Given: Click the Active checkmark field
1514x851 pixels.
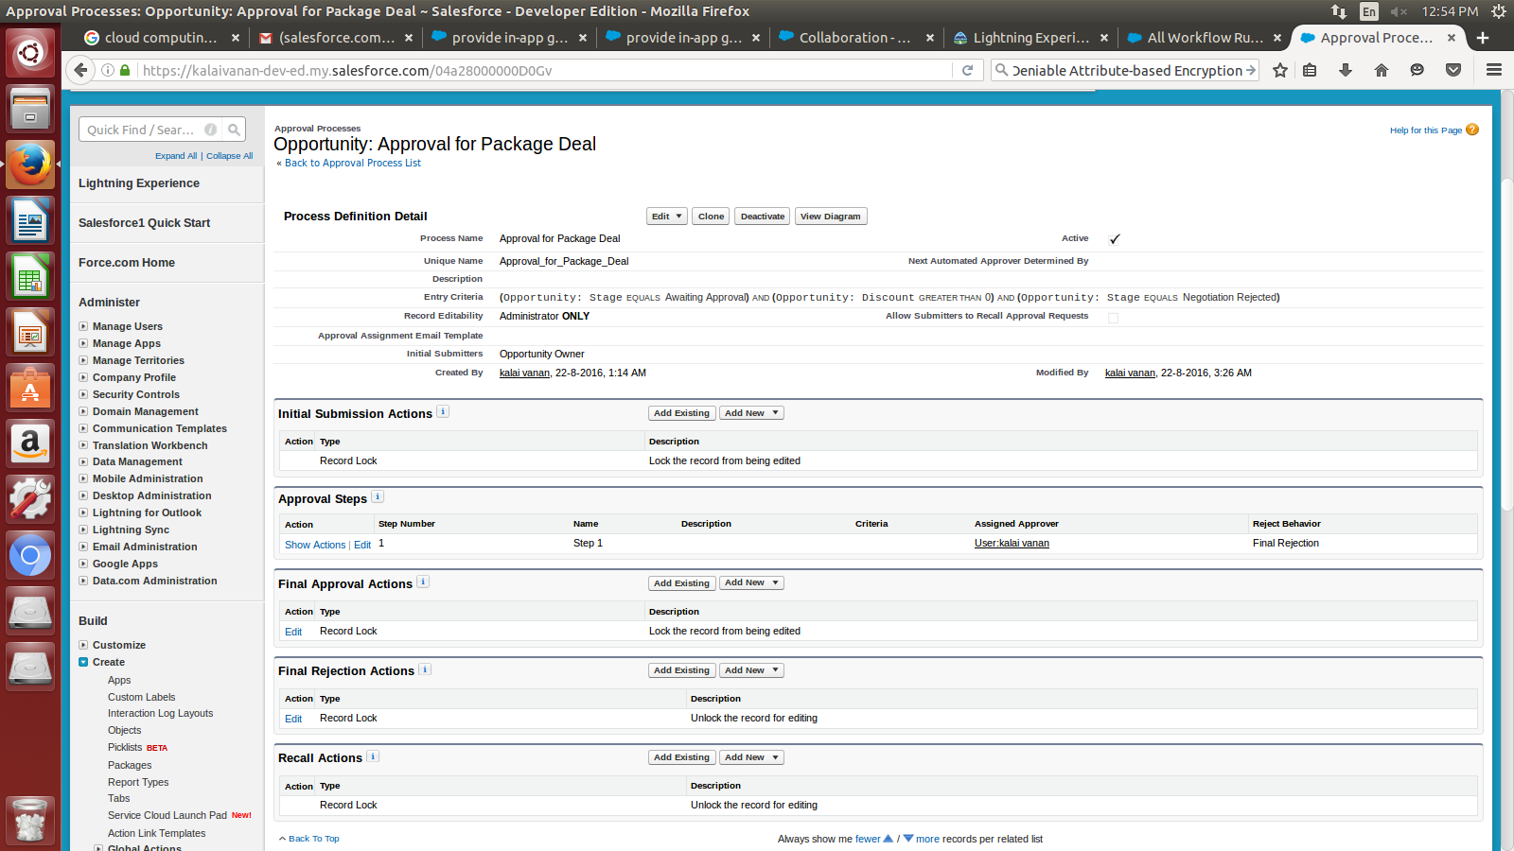Looking at the screenshot, I should tap(1114, 239).
